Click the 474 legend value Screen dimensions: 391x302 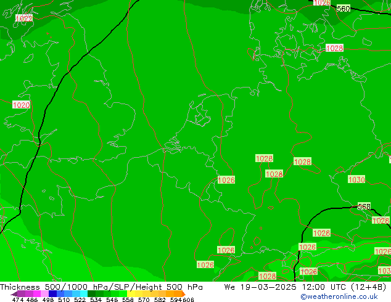19,300
